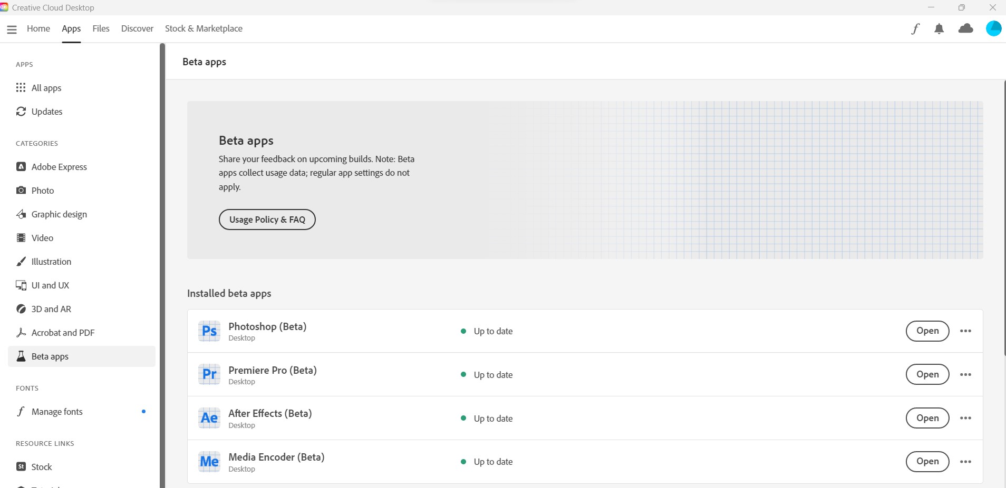Click the profile avatar

click(x=993, y=28)
